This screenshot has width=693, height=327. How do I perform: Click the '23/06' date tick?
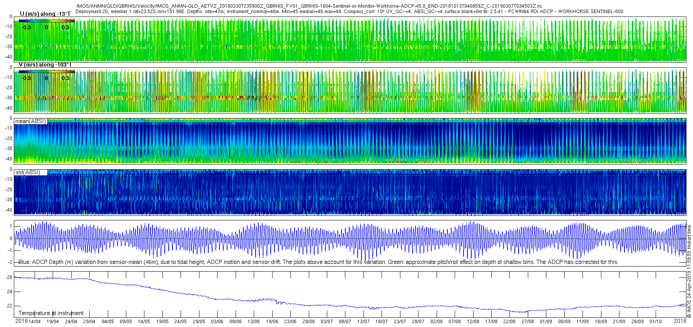(290, 322)
